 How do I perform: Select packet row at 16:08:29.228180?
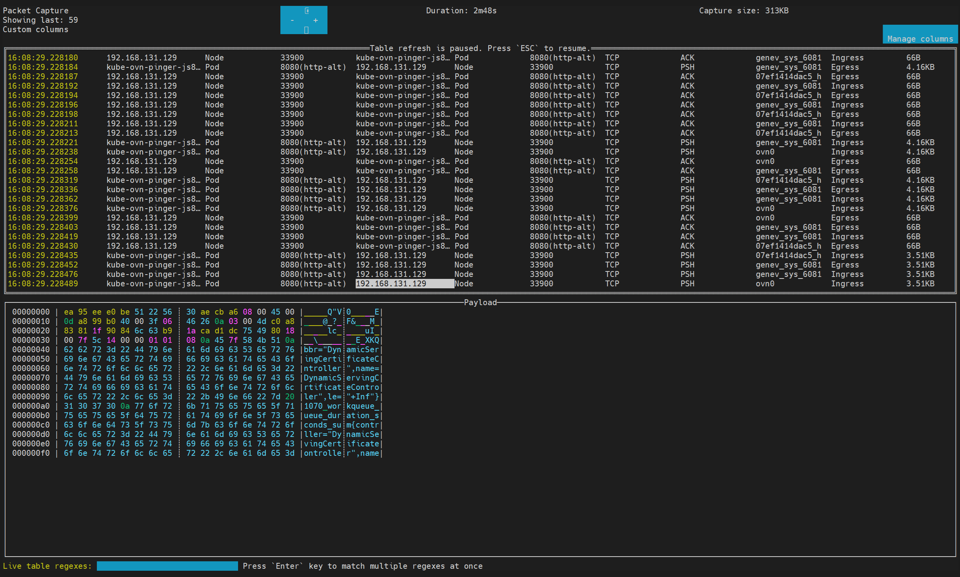43,58
